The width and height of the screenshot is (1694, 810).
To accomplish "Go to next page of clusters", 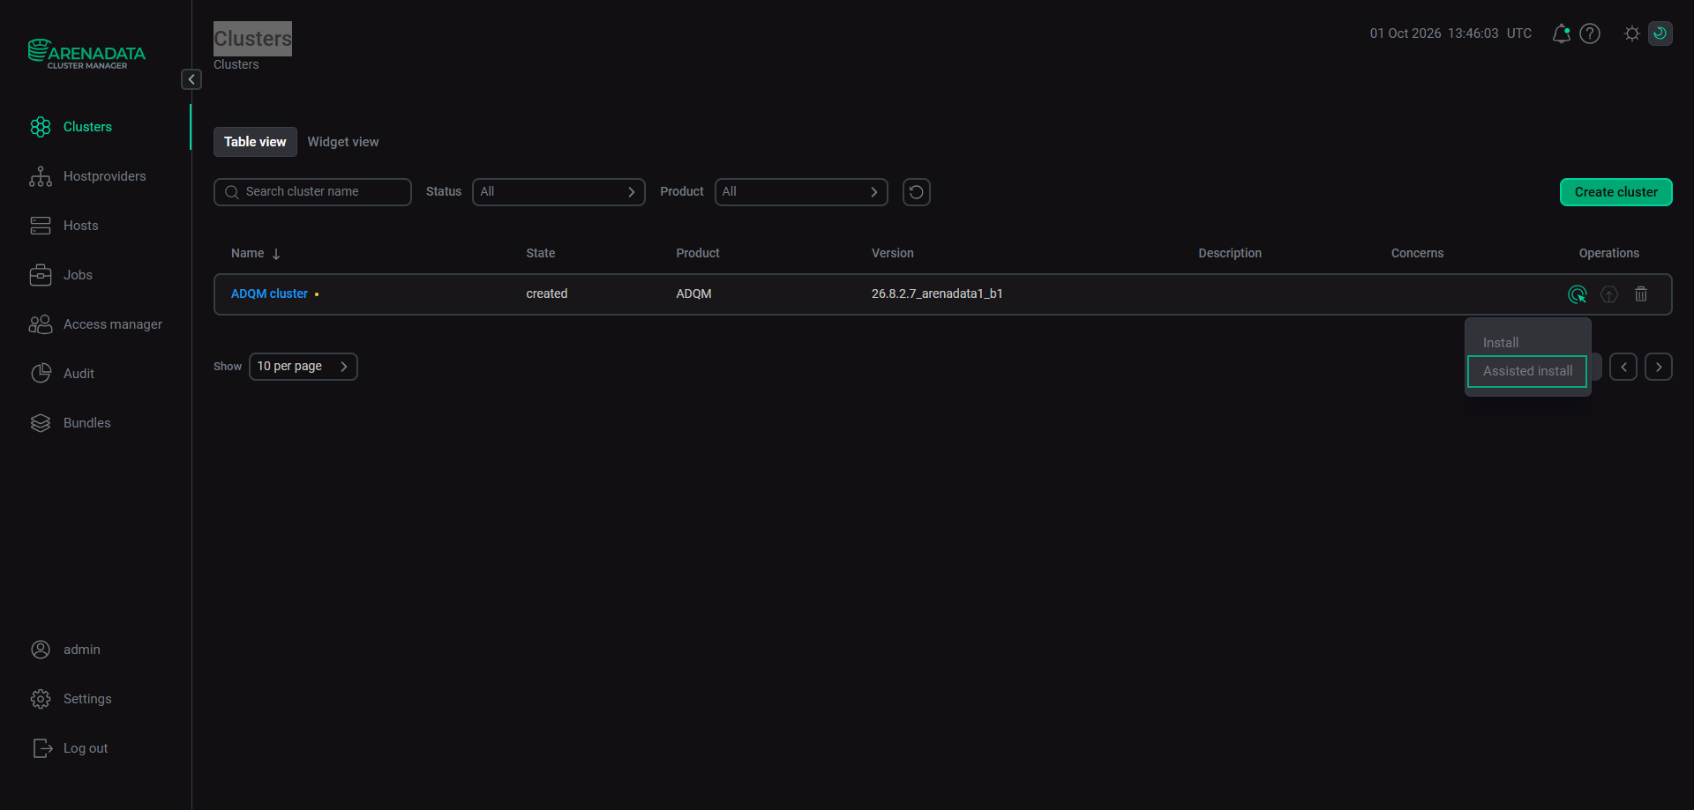I will 1659,367.
